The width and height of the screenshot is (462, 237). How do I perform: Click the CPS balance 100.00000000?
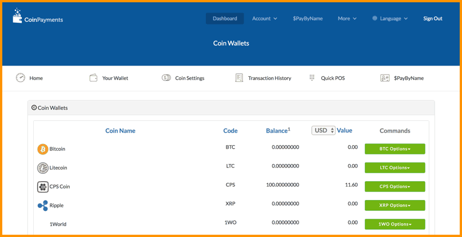[x=282, y=185]
